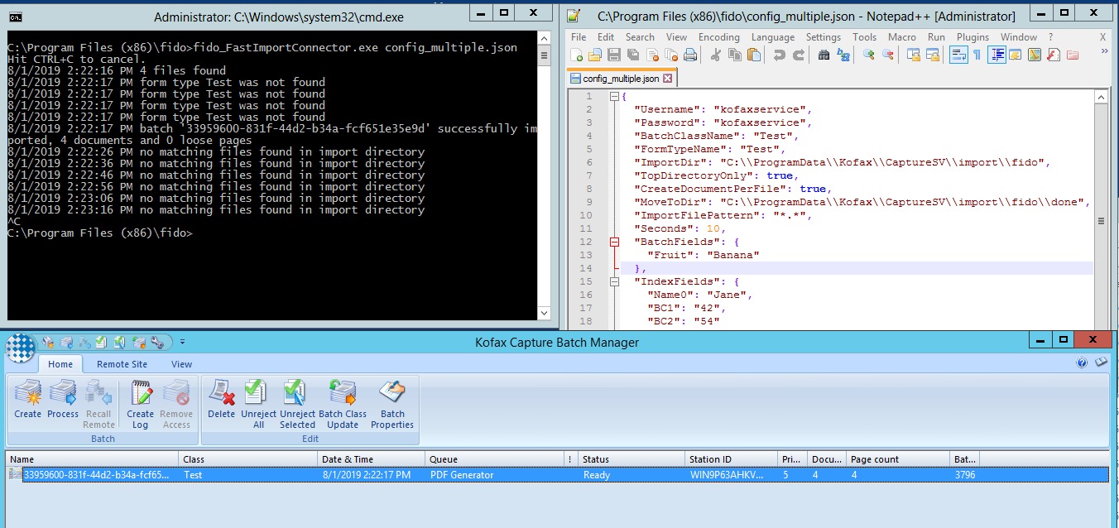Collapse the BatchFields block fold marker

click(x=614, y=242)
